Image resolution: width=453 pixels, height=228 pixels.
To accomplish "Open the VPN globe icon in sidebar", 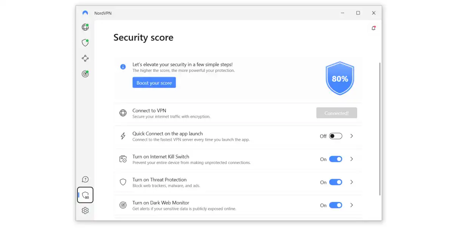I will tap(85, 27).
